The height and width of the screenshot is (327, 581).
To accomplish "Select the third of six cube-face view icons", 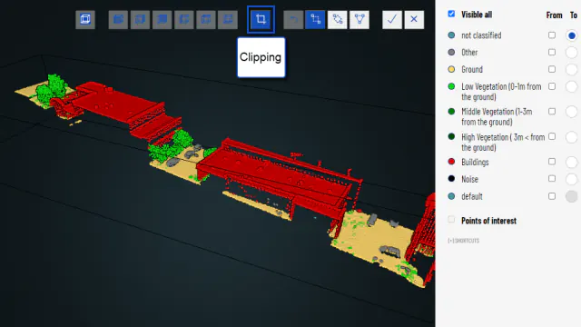I will click(x=162, y=19).
